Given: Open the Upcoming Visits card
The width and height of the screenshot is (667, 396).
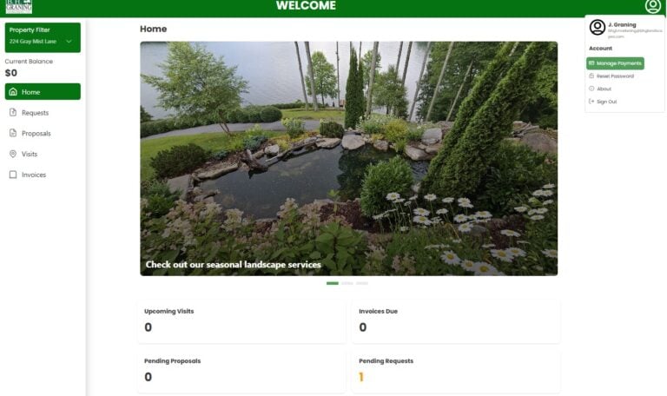Looking at the screenshot, I should (x=241, y=321).
